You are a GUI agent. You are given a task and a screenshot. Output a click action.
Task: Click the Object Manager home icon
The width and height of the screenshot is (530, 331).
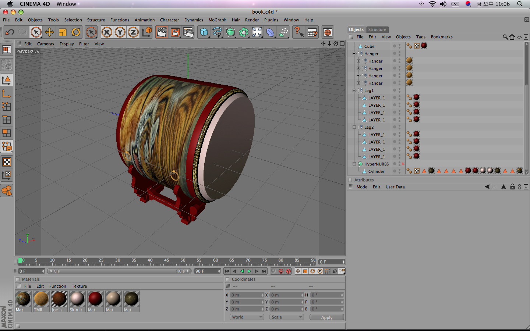click(512, 37)
